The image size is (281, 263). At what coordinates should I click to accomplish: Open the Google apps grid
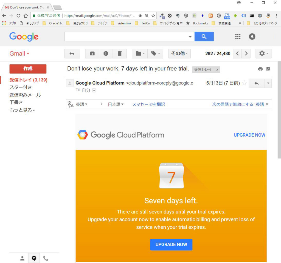(x=238, y=36)
